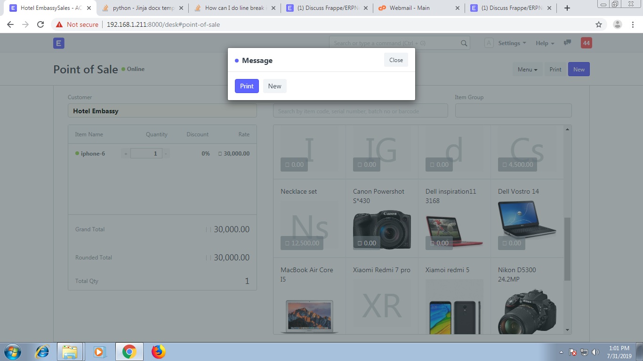Open the Windows Start button

click(x=13, y=352)
